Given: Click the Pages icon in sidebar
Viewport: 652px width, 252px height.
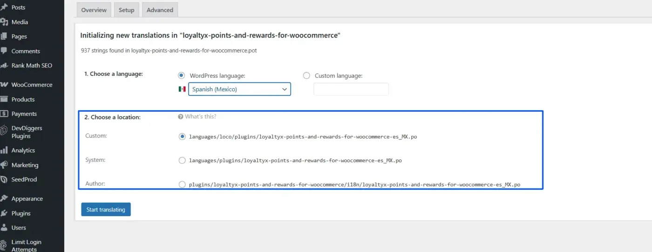Looking at the screenshot, I should [x=4, y=36].
